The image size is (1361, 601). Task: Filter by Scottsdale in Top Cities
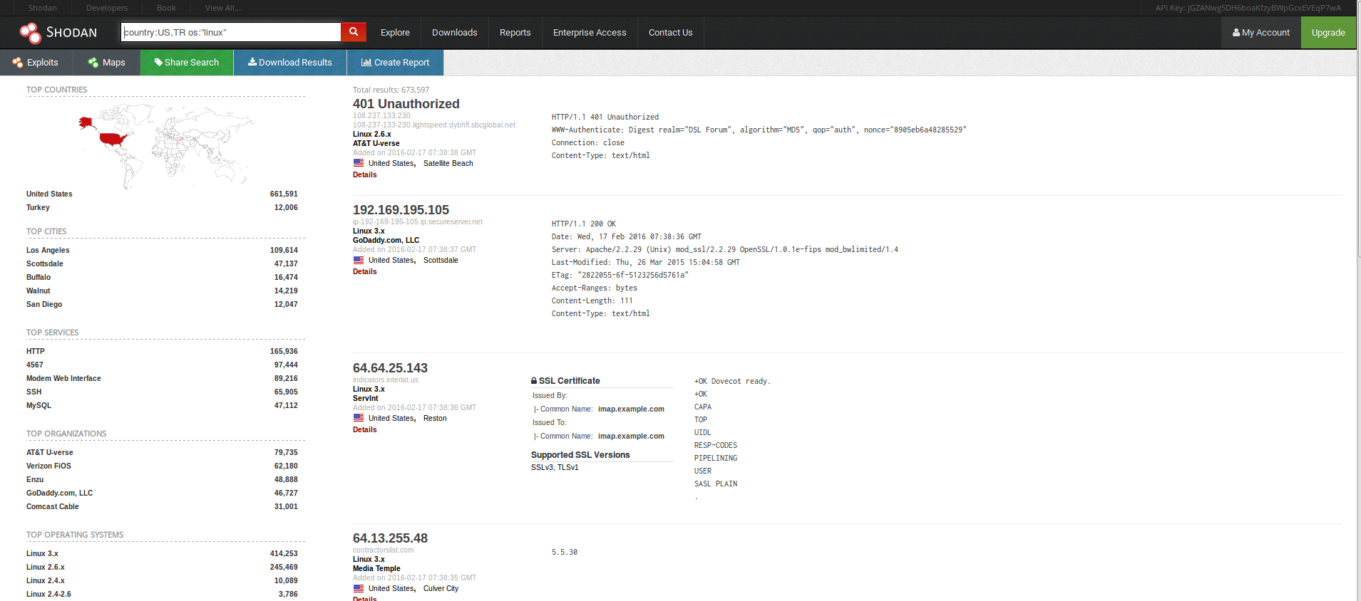[44, 263]
